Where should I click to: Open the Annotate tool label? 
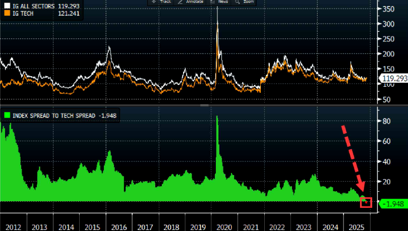pyautogui.click(x=195, y=2)
